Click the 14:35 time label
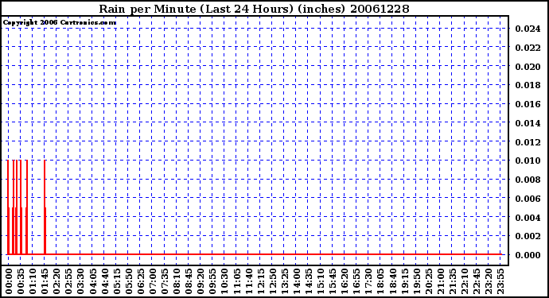Image resolution: width=549 pixels, height=298 pixels. [x=308, y=281]
